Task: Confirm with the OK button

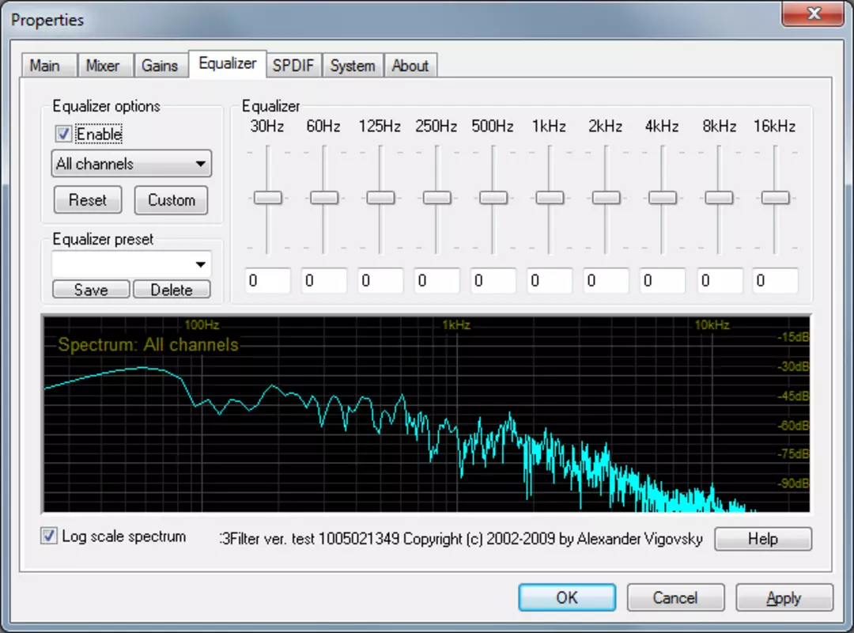Action: pos(567,597)
